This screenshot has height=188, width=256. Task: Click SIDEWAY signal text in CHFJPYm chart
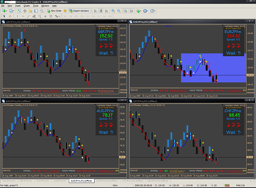pyautogui.click(x=177, y=171)
